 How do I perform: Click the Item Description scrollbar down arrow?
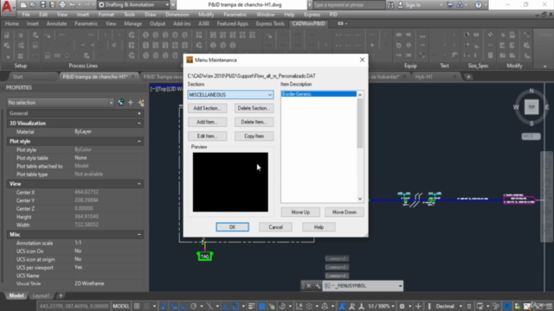(x=360, y=199)
